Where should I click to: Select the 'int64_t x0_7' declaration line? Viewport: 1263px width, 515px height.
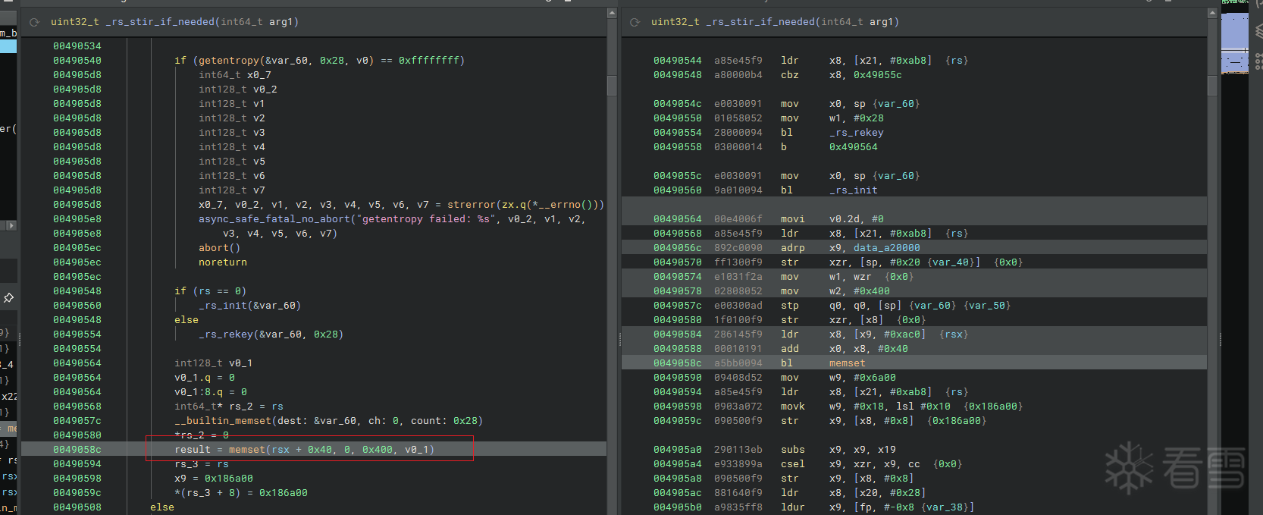[x=235, y=75]
